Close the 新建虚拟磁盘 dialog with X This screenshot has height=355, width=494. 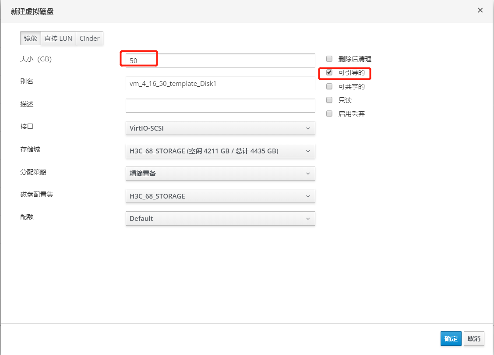coord(480,11)
